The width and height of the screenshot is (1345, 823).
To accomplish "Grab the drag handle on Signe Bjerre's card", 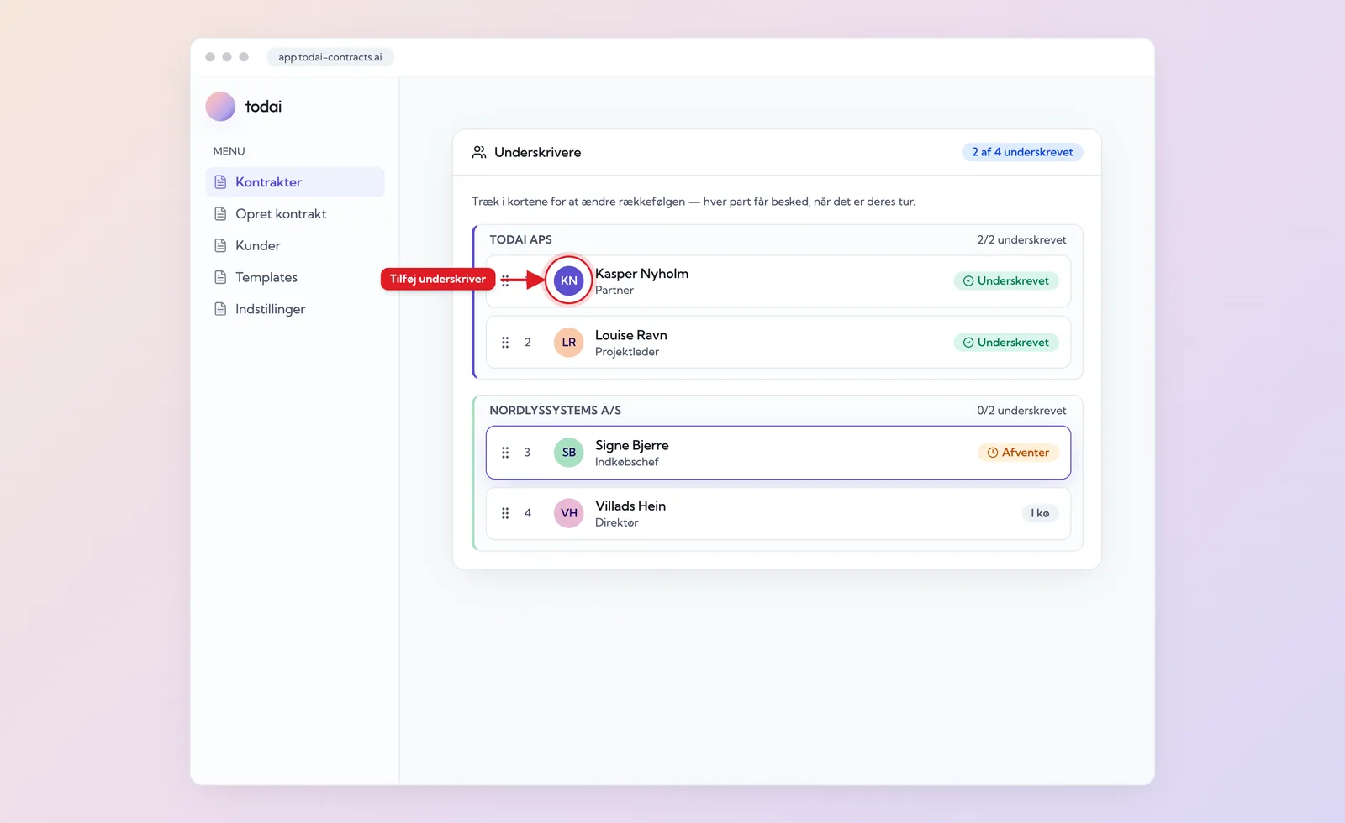I will tap(505, 453).
